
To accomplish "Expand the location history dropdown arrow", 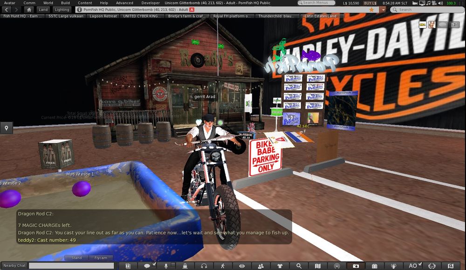I will point(383,9).
